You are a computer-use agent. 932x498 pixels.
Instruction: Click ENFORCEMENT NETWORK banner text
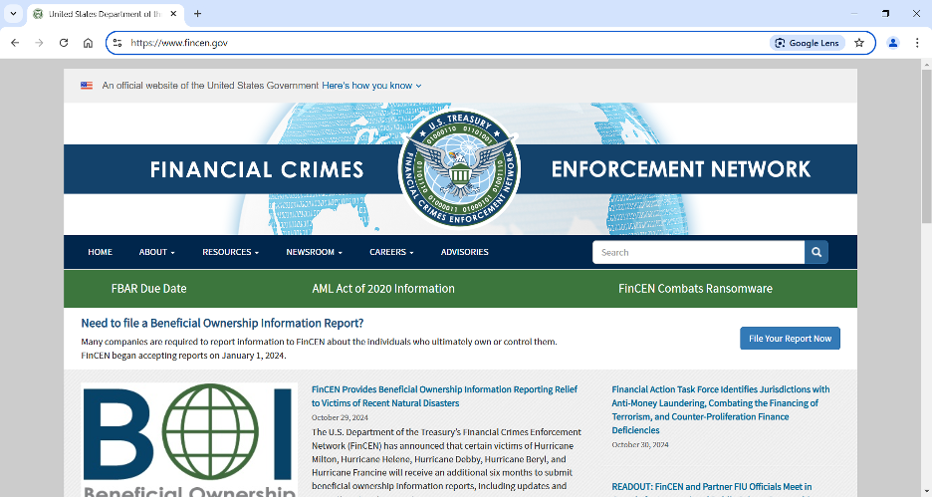tap(680, 169)
